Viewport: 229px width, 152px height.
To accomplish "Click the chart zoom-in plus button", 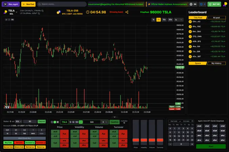I will [x=6, y=20].
